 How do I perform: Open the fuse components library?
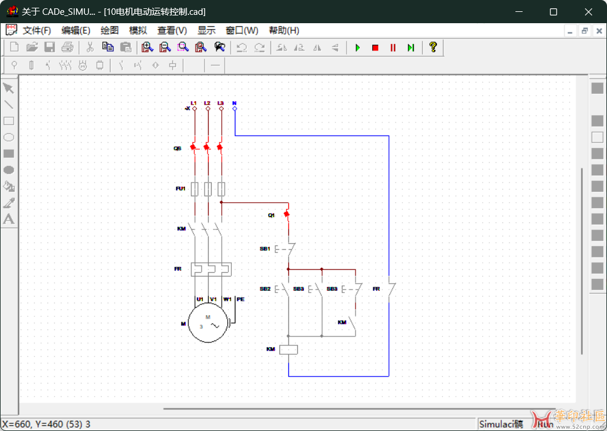tap(32, 65)
